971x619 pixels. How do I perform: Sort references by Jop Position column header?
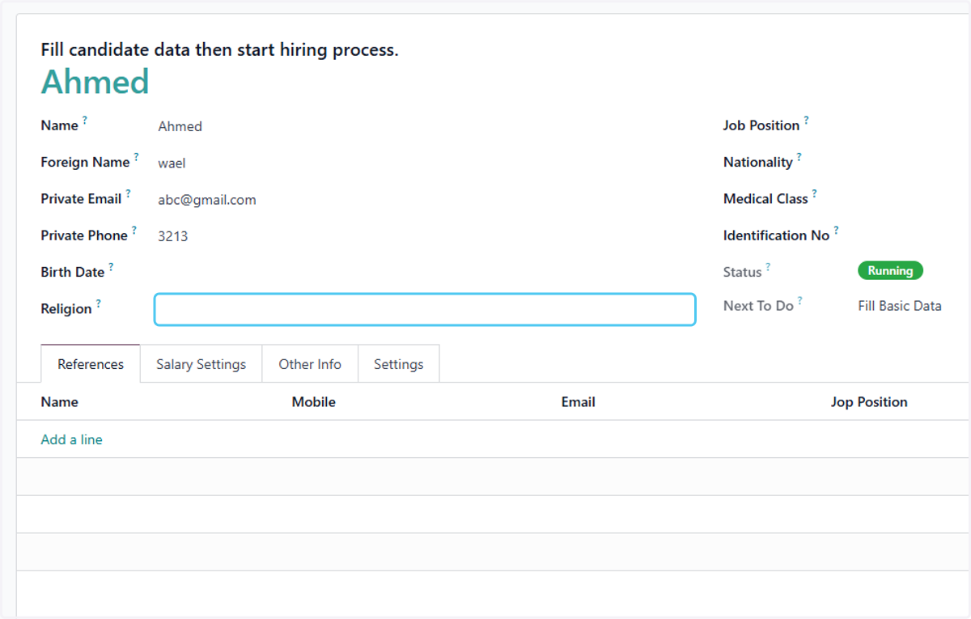point(869,401)
